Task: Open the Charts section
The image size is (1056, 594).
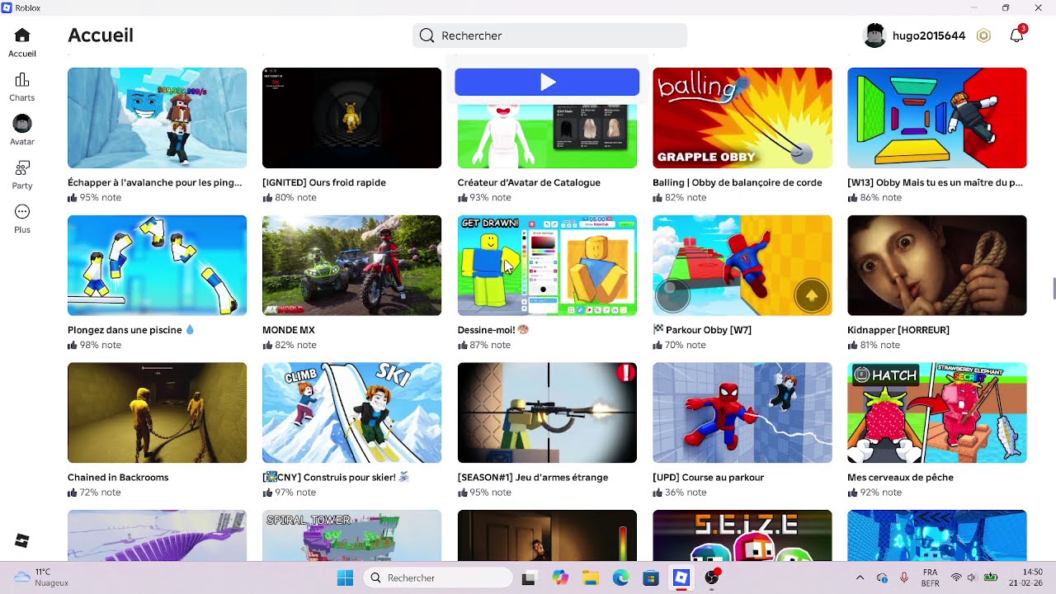Action: tap(22, 87)
